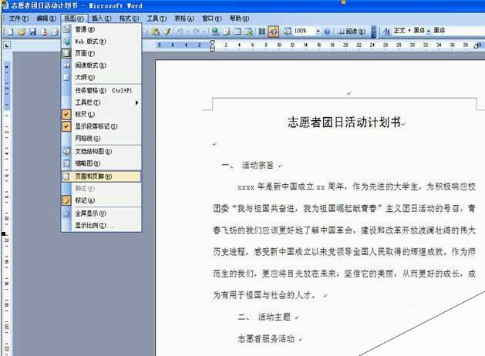
Task: Open Tables and Borders toolbar icon
Action: click(227, 32)
